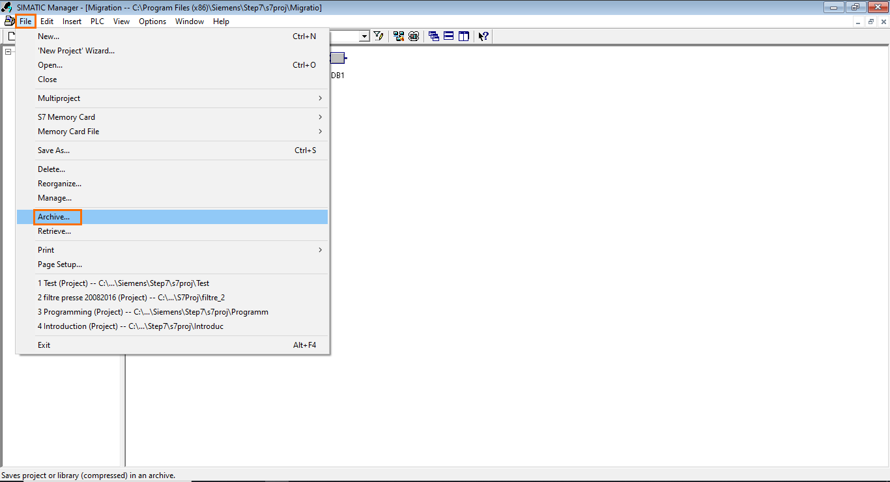
Task: Open the recent Test project entry
Action: (121, 283)
